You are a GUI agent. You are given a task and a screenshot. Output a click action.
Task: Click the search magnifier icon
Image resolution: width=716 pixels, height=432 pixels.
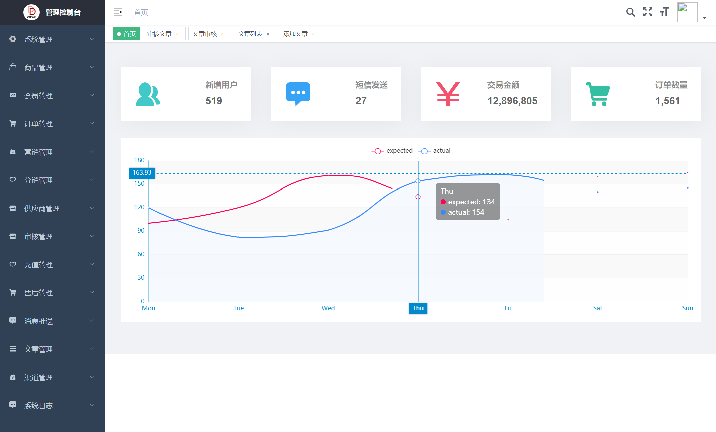[x=630, y=12]
